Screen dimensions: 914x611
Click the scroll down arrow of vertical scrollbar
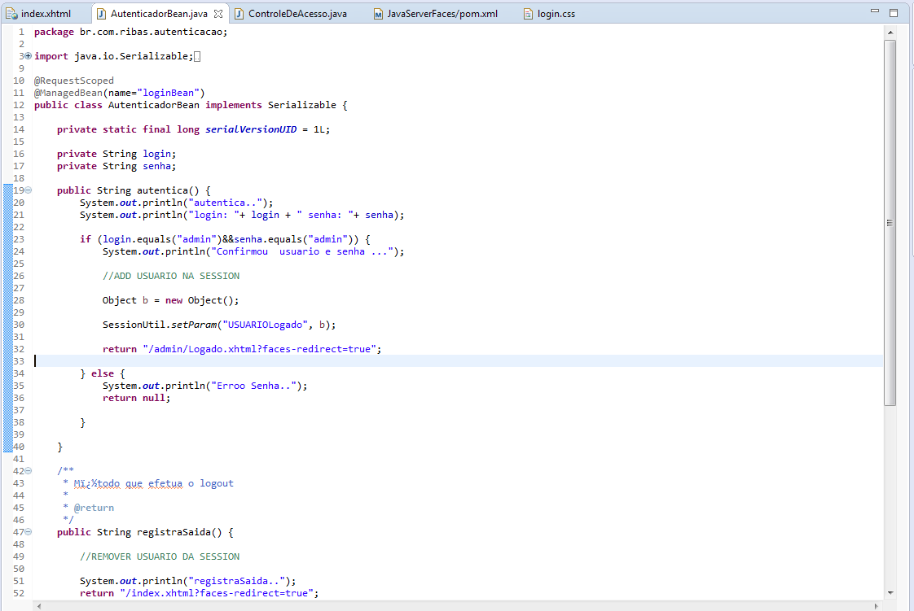pos(890,593)
